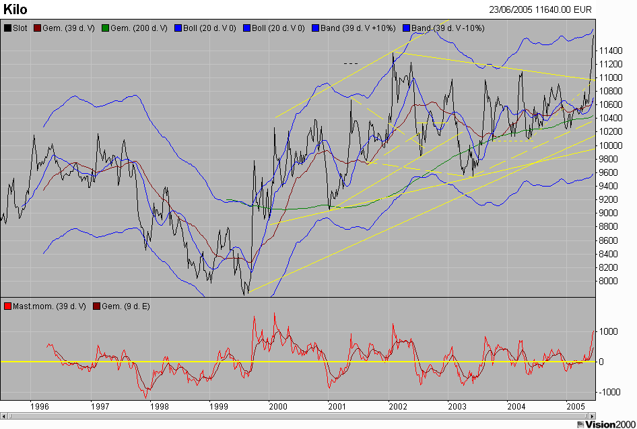
Task: Click the horizontal scrollbar track under the chart
Action: point(298,416)
